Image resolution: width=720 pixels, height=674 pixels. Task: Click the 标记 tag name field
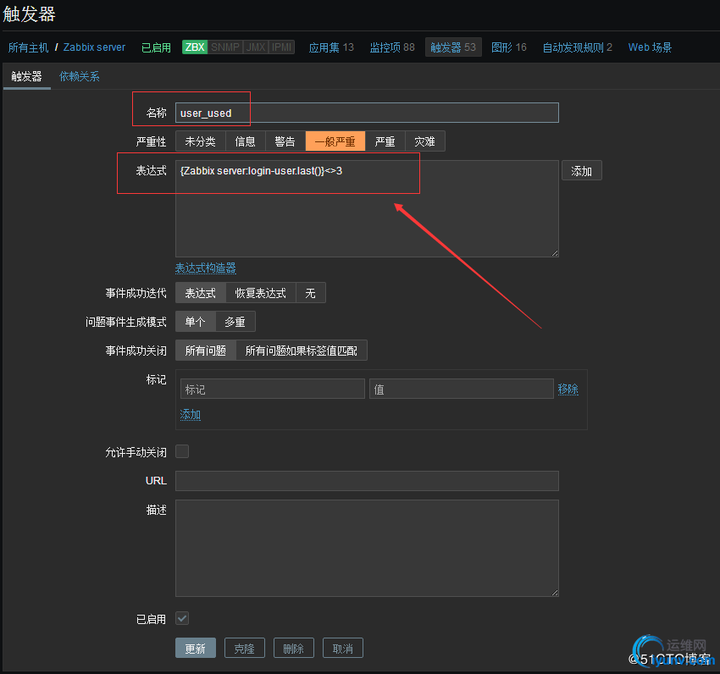(272, 389)
